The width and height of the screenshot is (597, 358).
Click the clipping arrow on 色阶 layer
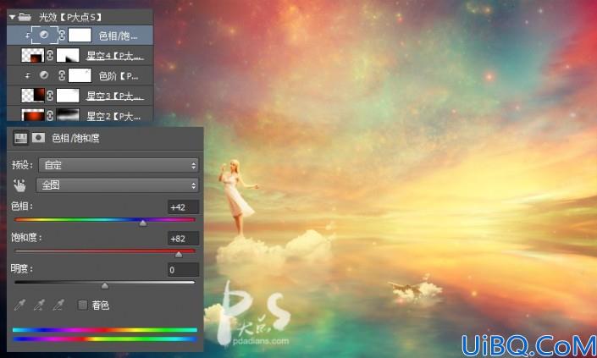coord(27,75)
